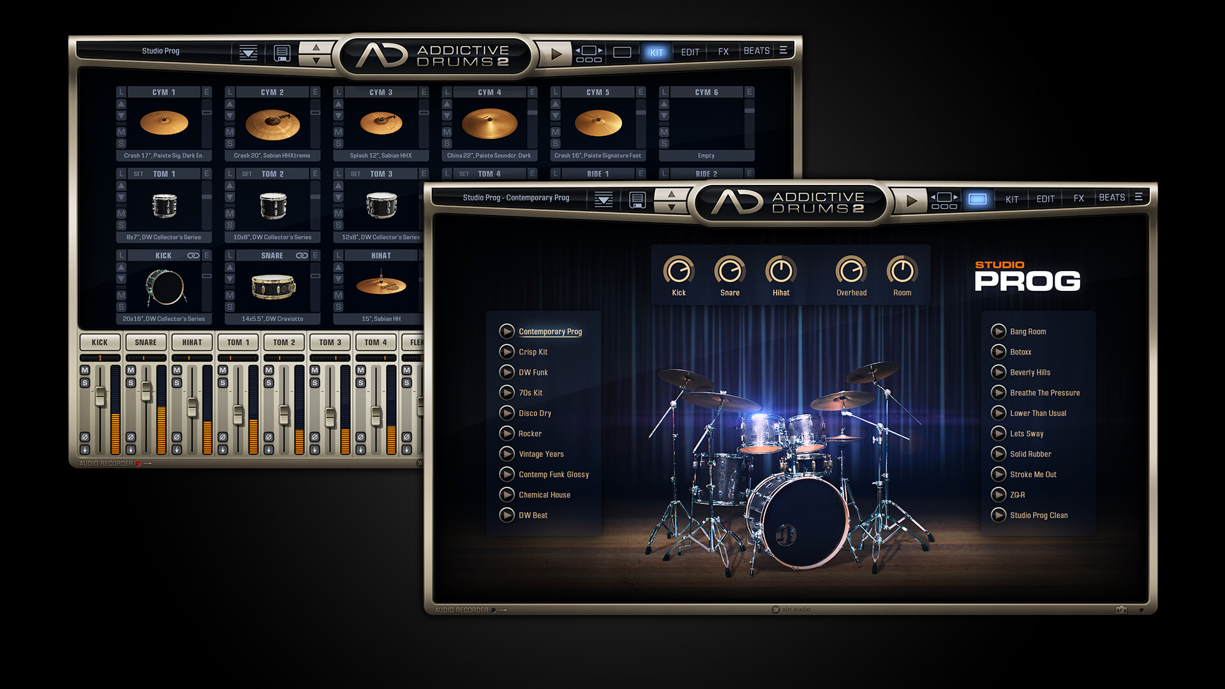Open hamburger menu in back window
1225x689 pixels.
(783, 50)
